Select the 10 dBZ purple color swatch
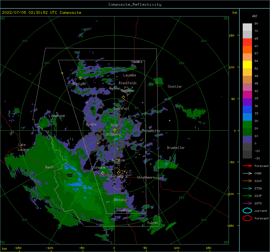This screenshot has height=252, width=270. [x=247, y=139]
